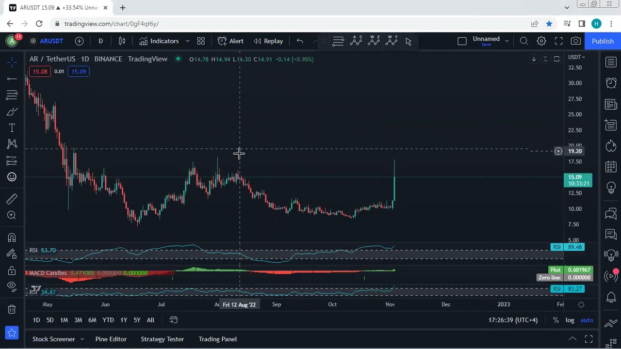621x349 pixels.
Task: Select the YTD date range
Action: 108,320
